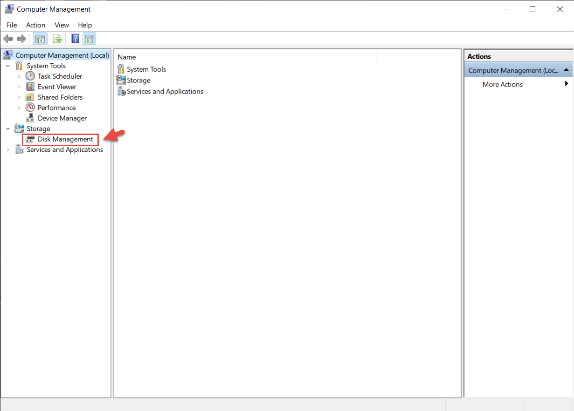Screen dimensions: 574x411
Task: Select Disk Management in the tree
Action: tap(66, 139)
